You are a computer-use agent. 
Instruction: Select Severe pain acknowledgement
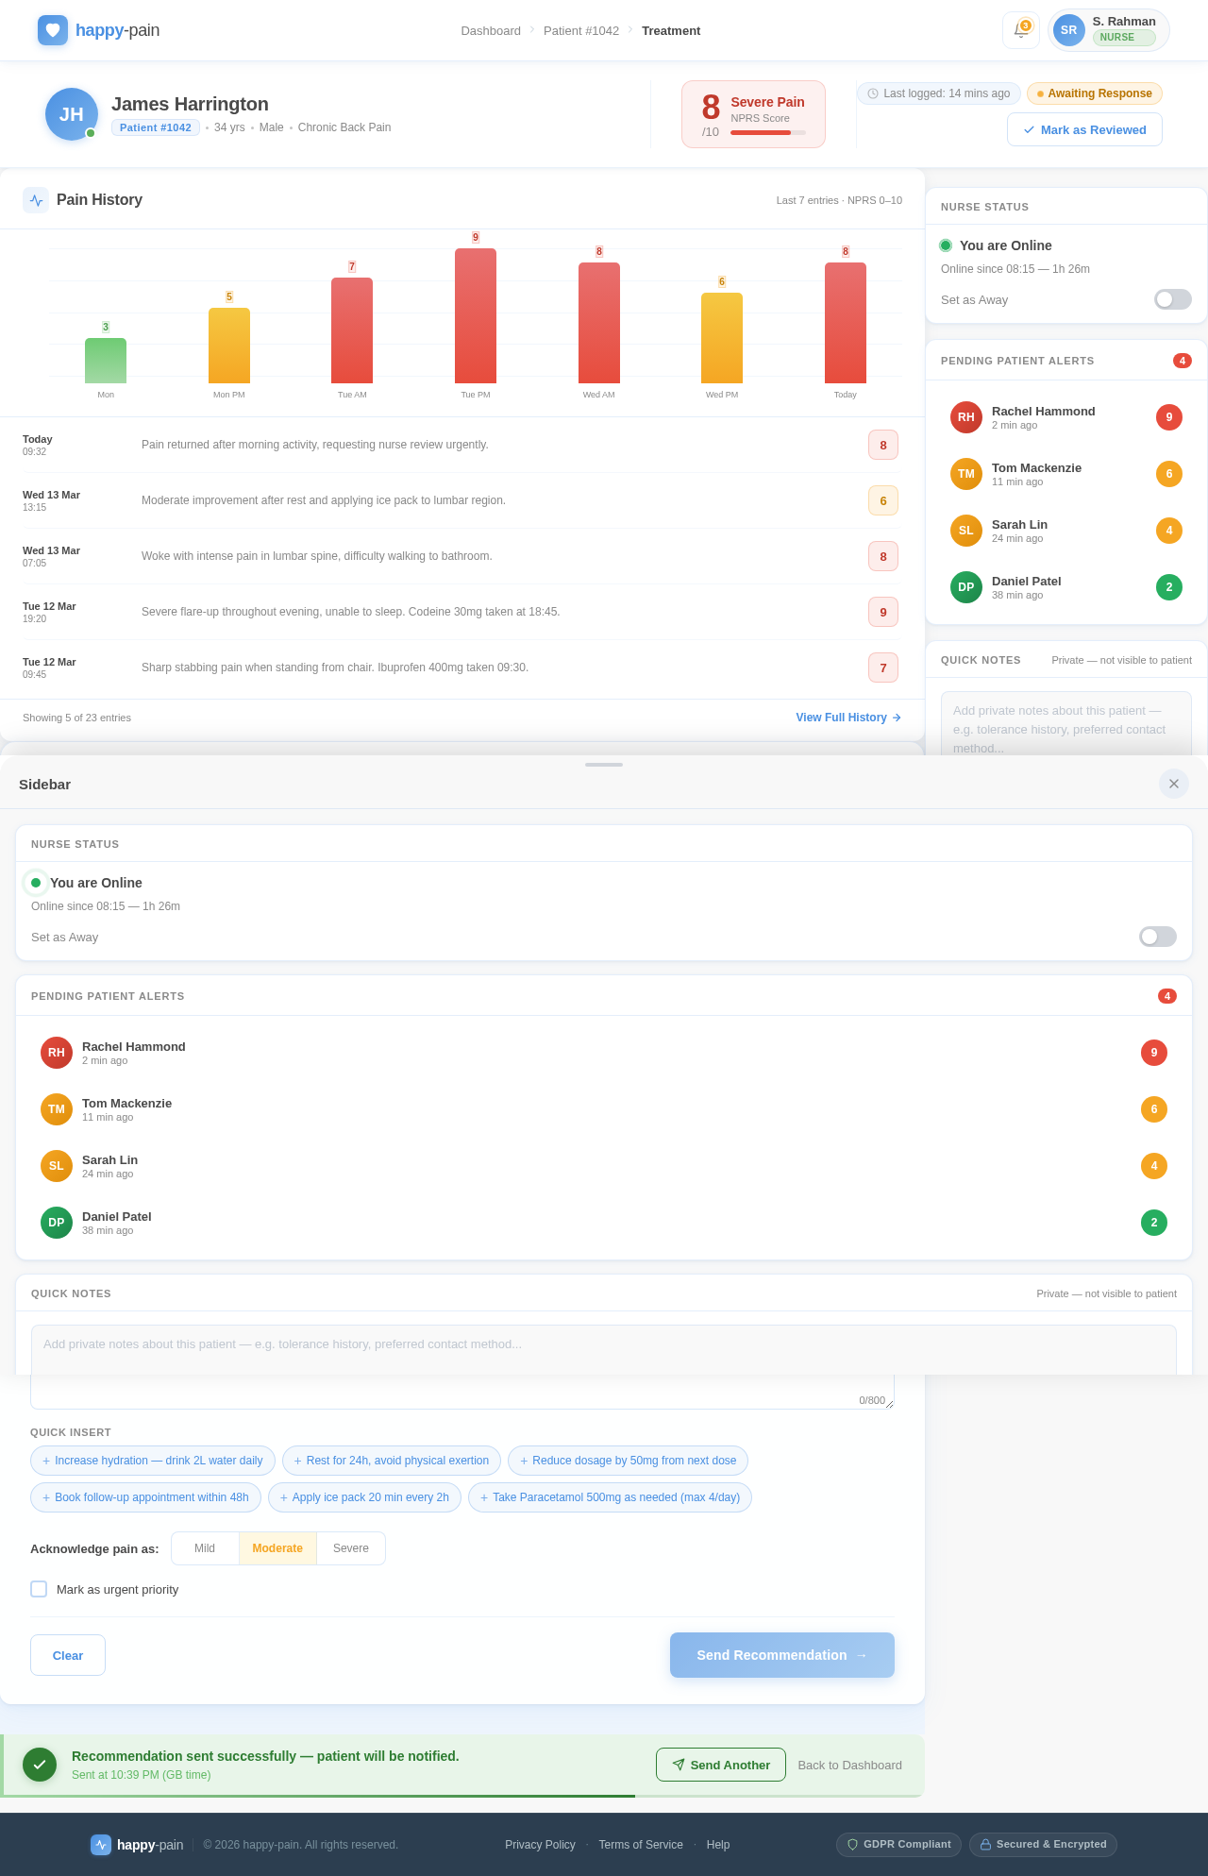350,1548
